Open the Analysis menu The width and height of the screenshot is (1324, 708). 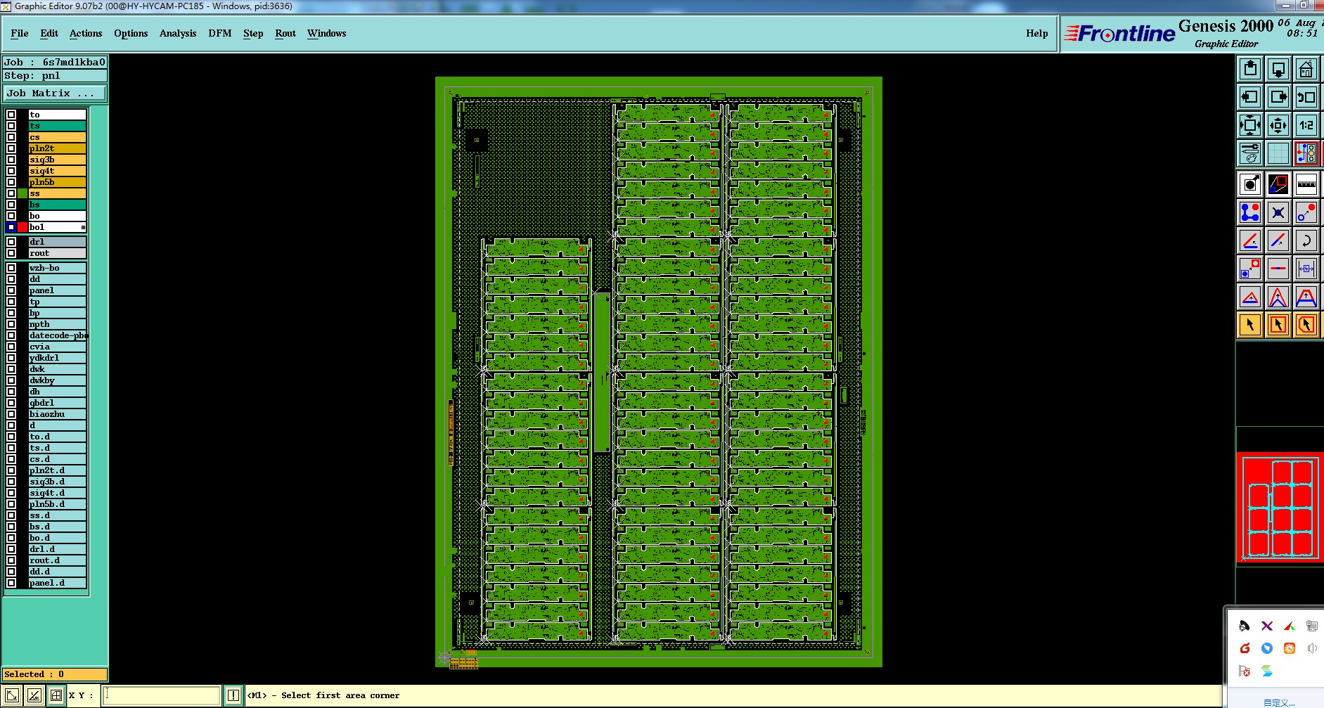click(178, 33)
